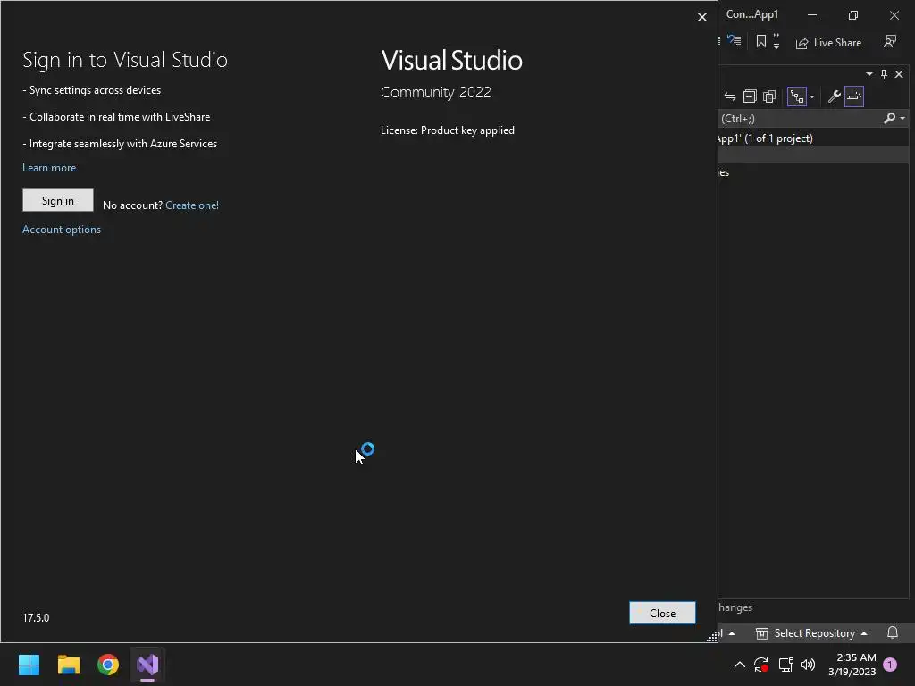Open the Learn more link
The height and width of the screenshot is (686, 915).
(x=49, y=168)
